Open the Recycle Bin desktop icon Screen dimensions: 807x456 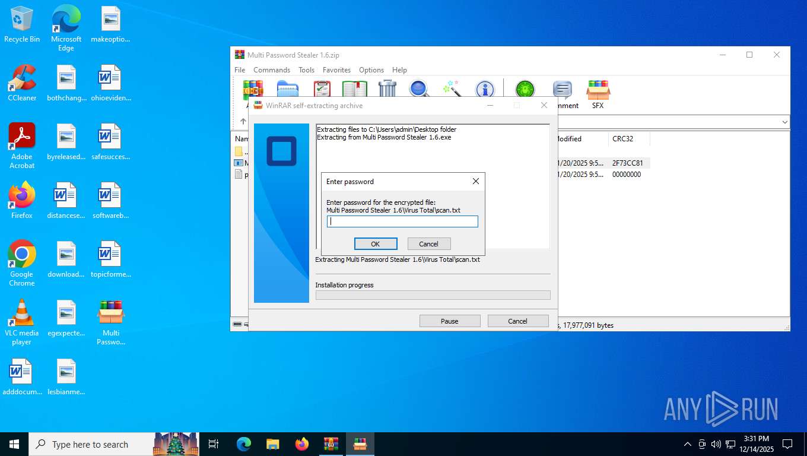click(22, 24)
